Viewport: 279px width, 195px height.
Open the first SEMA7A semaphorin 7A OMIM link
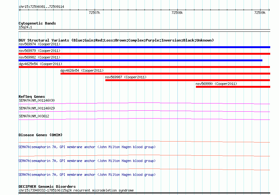[87, 147]
